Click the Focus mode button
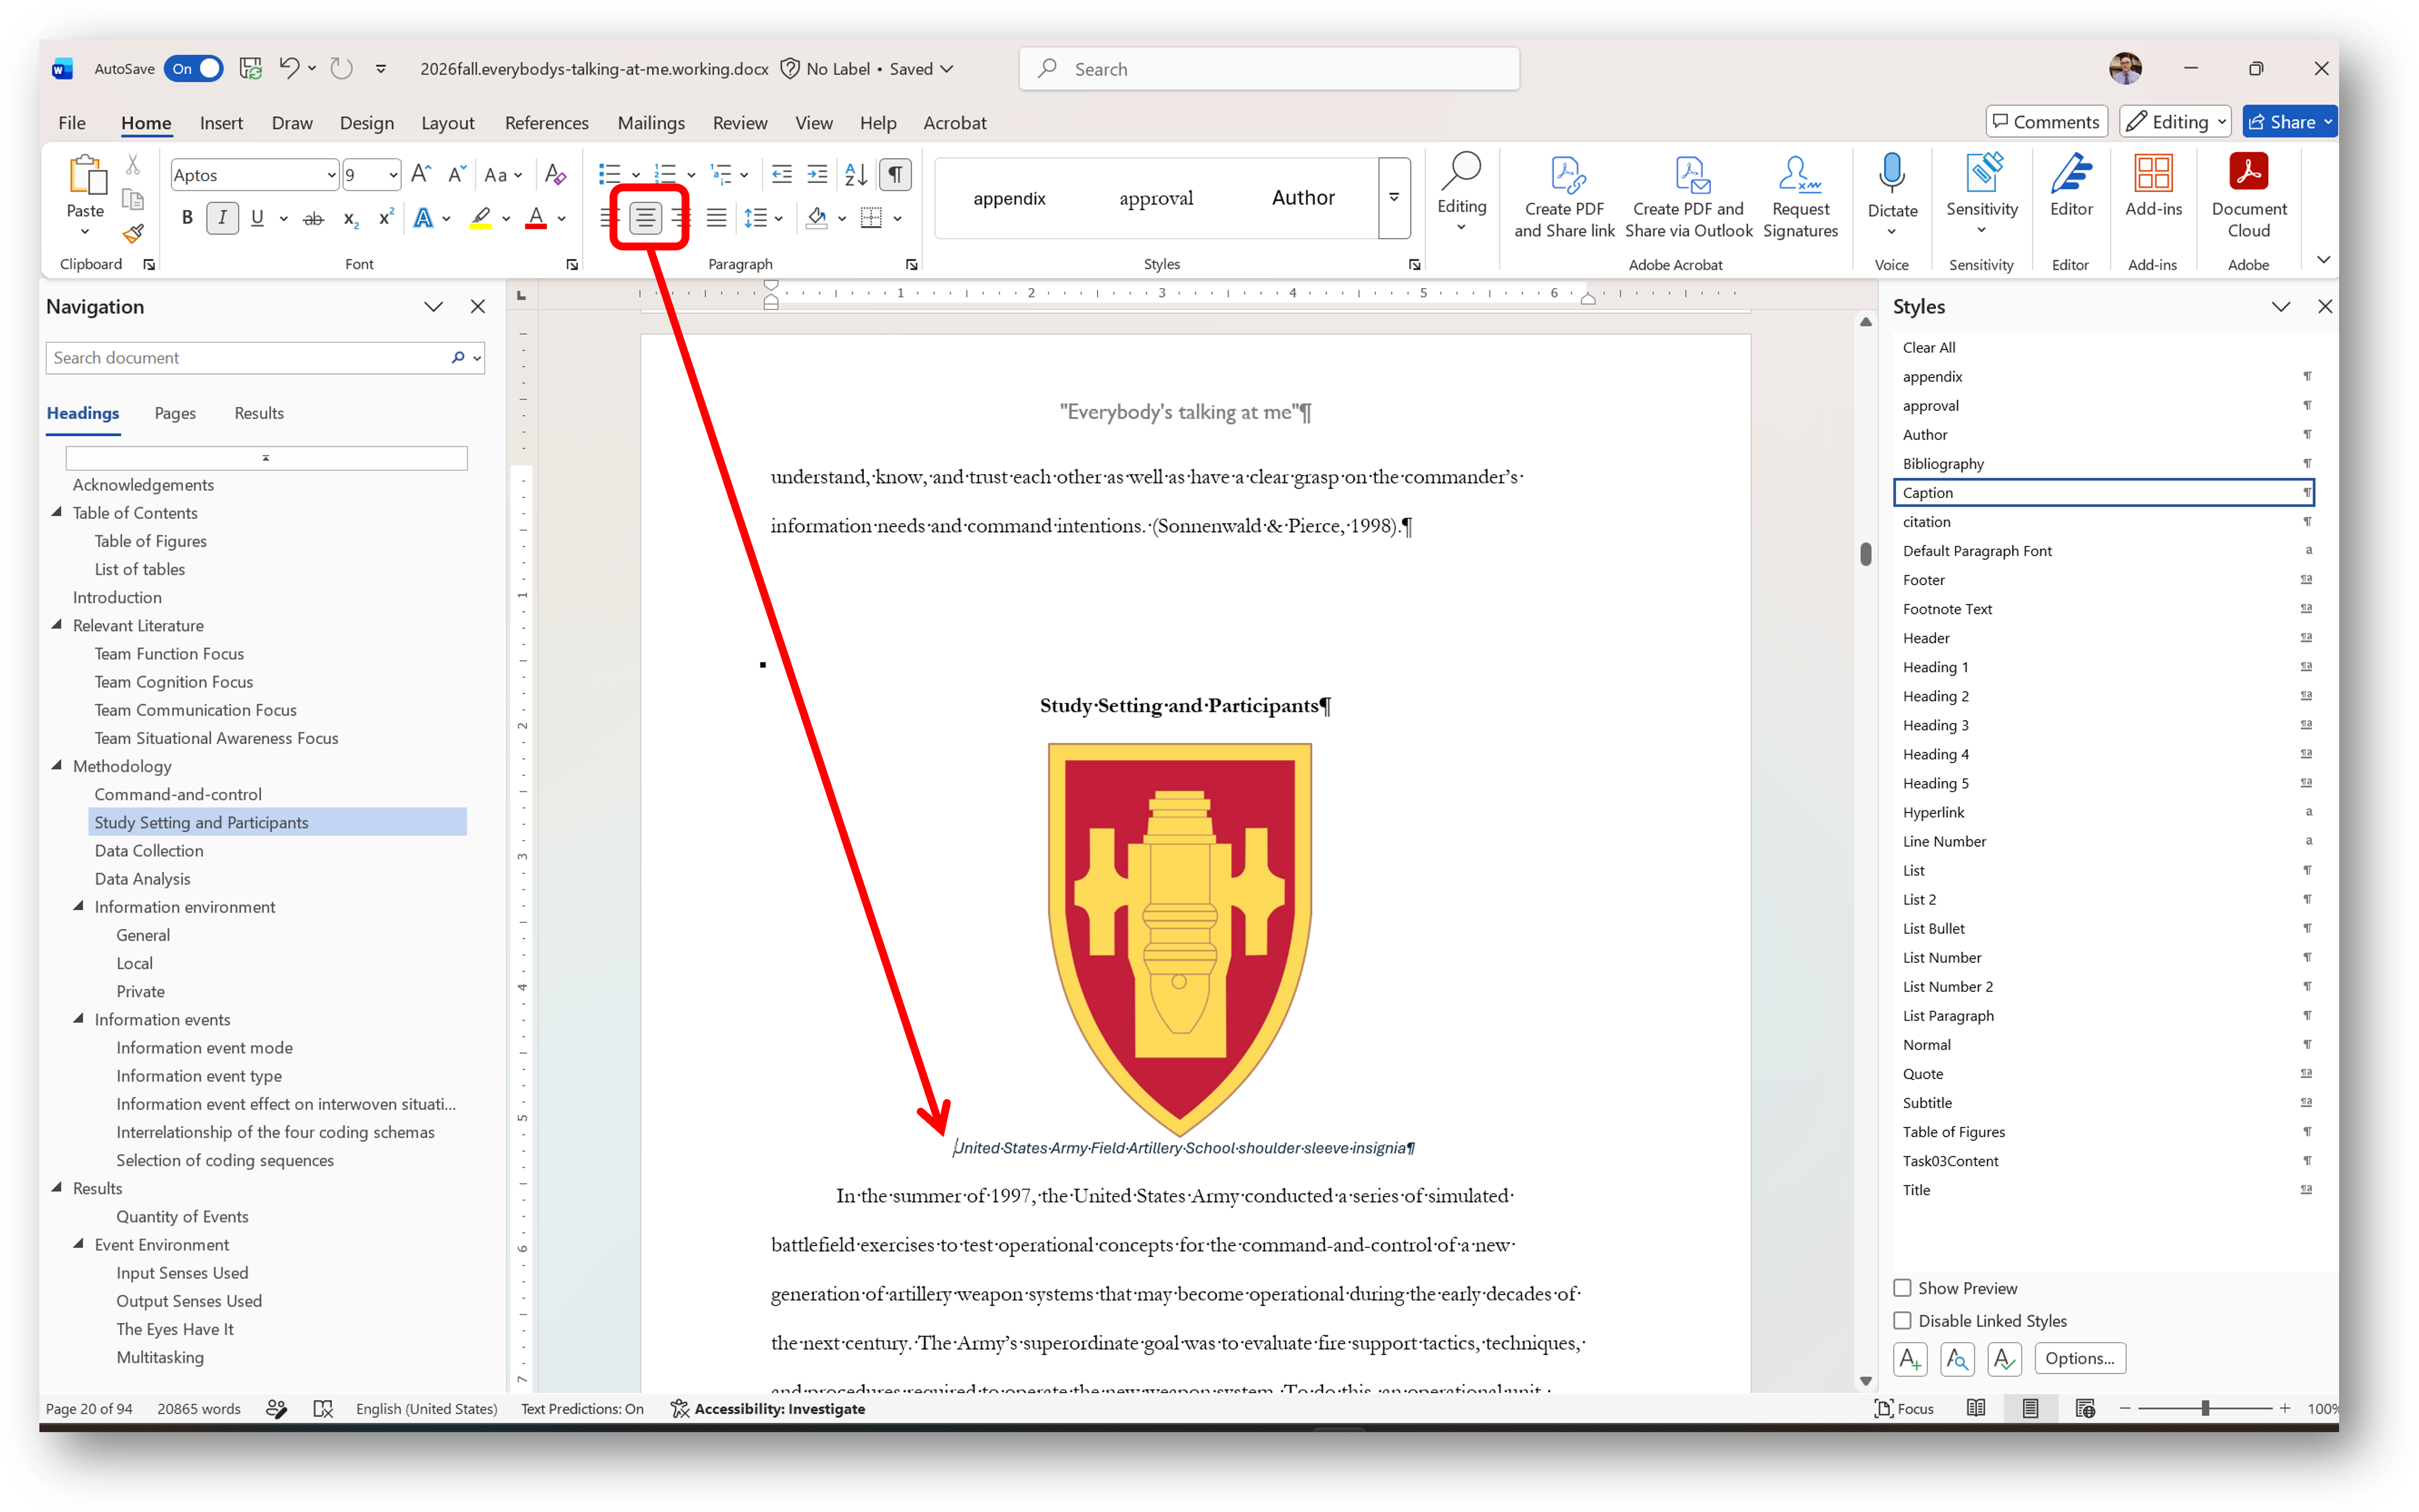 [x=1903, y=1408]
